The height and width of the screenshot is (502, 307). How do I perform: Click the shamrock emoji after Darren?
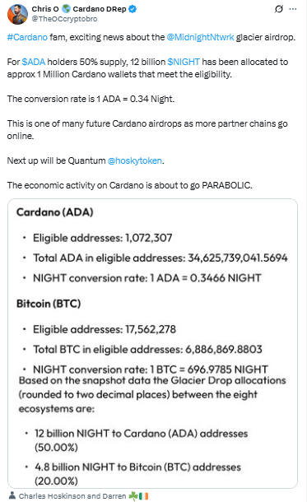point(133,496)
